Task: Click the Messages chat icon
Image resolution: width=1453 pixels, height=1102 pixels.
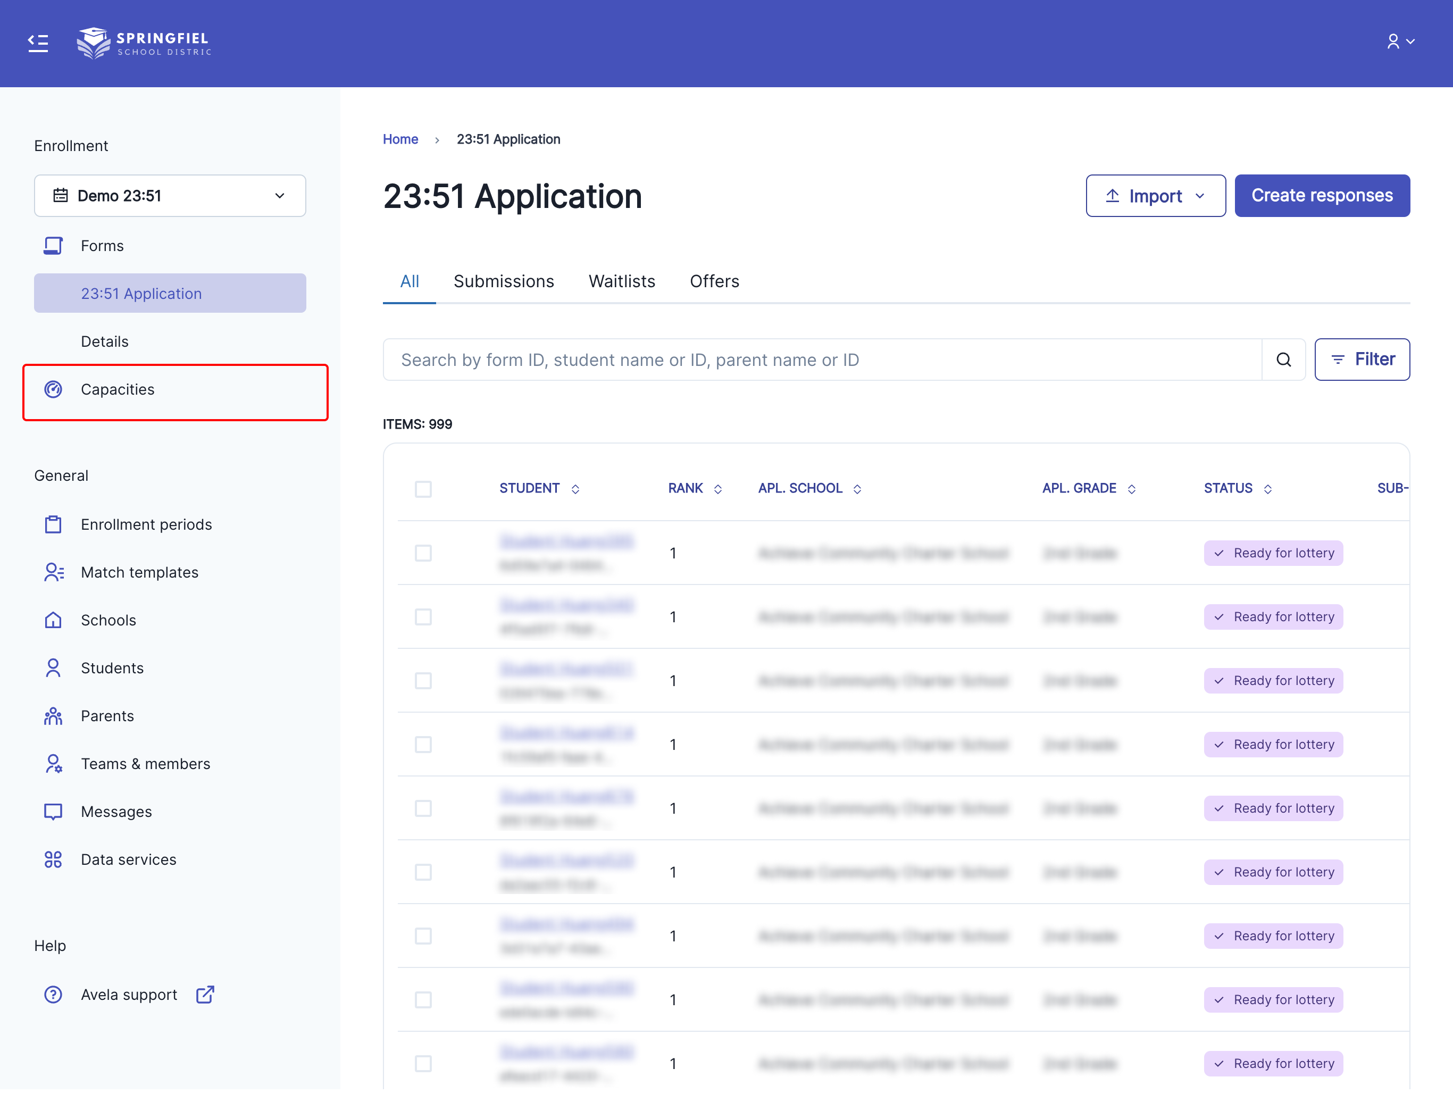Action: click(x=53, y=811)
